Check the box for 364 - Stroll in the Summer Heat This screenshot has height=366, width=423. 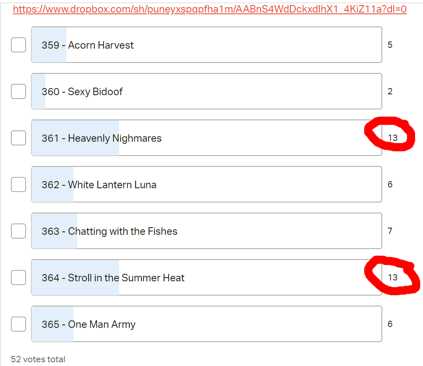tap(18, 278)
